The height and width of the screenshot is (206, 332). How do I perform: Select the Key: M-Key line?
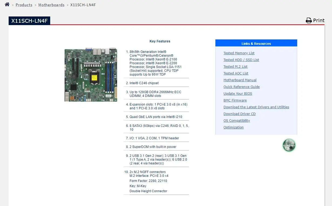[x=138, y=186]
